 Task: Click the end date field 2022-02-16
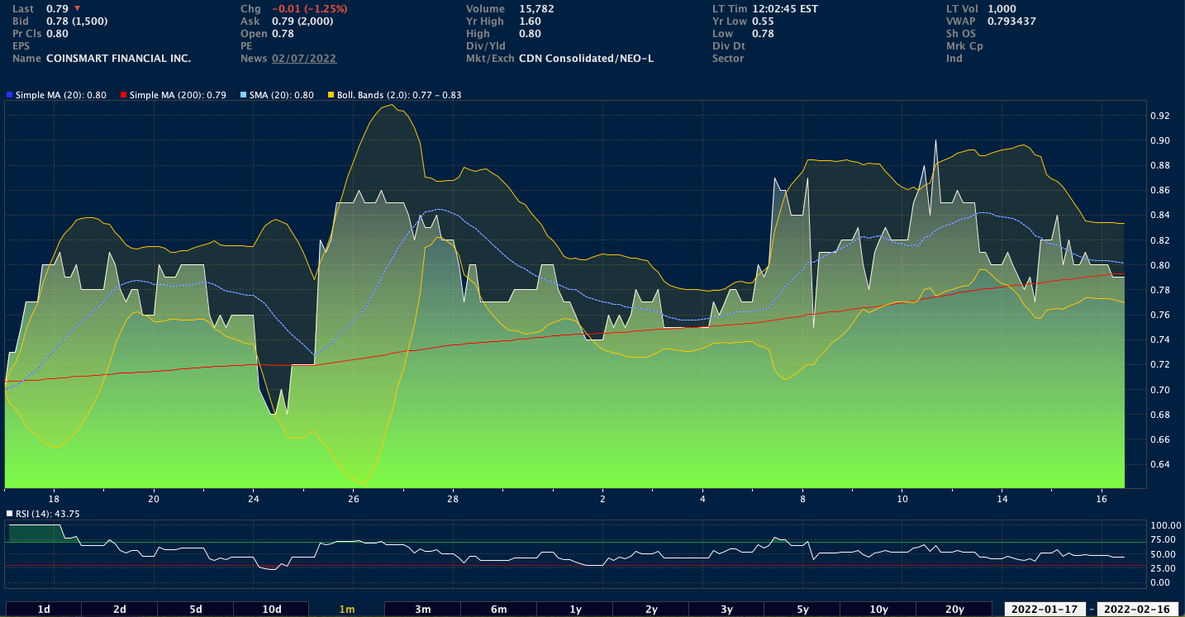tap(1139, 610)
